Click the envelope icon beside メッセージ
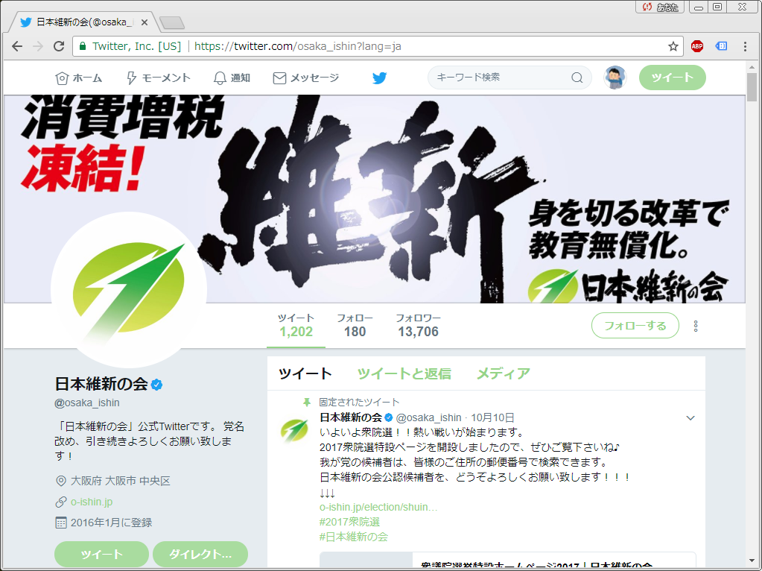 tap(279, 78)
